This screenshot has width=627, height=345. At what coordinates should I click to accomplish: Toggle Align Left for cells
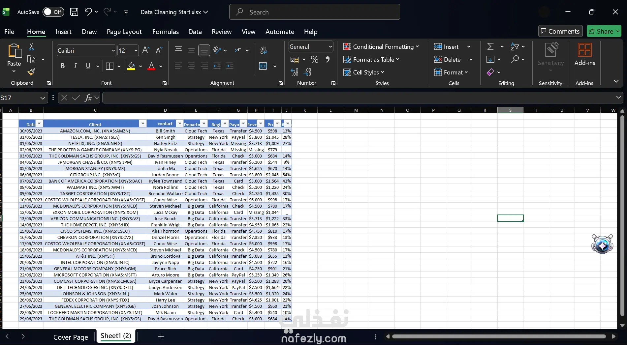[x=178, y=66]
